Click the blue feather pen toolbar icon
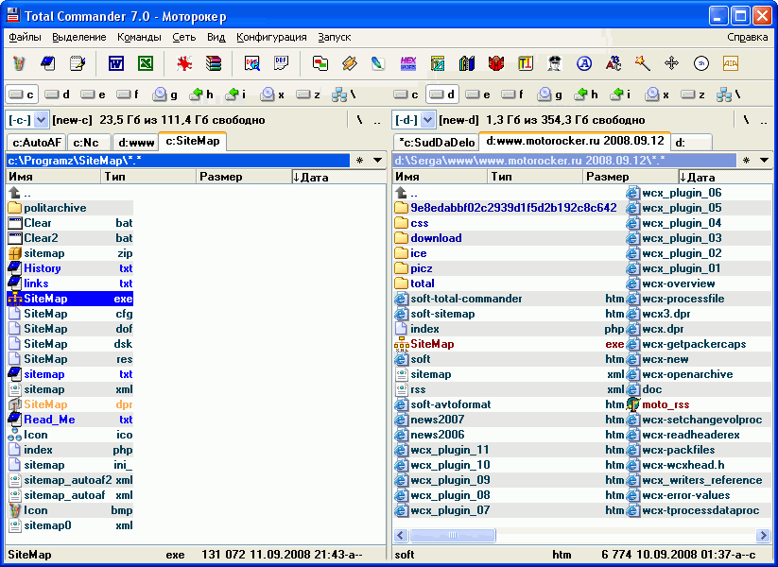Viewport: 778px width, 567px height. point(378,63)
